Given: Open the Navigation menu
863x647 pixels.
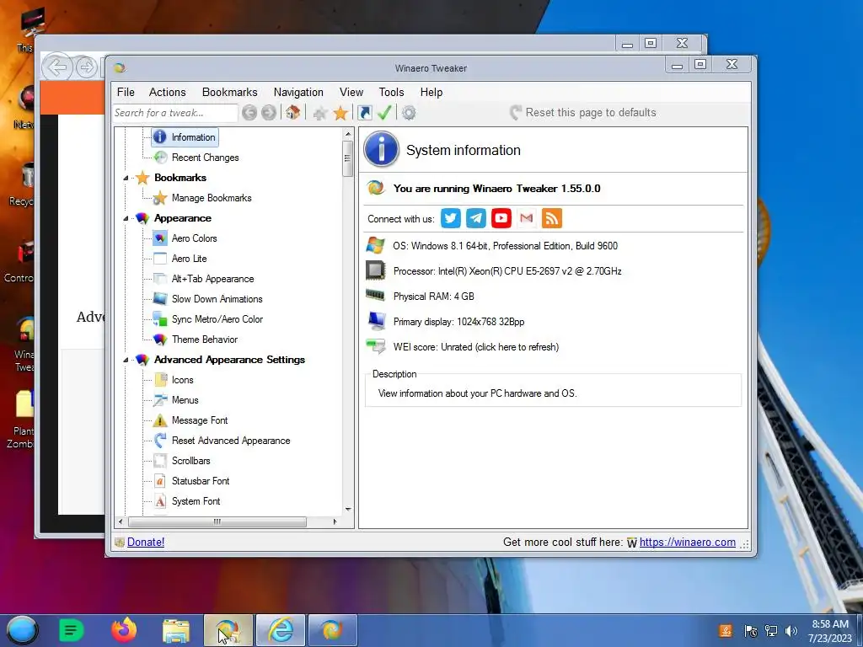Looking at the screenshot, I should 298,93.
